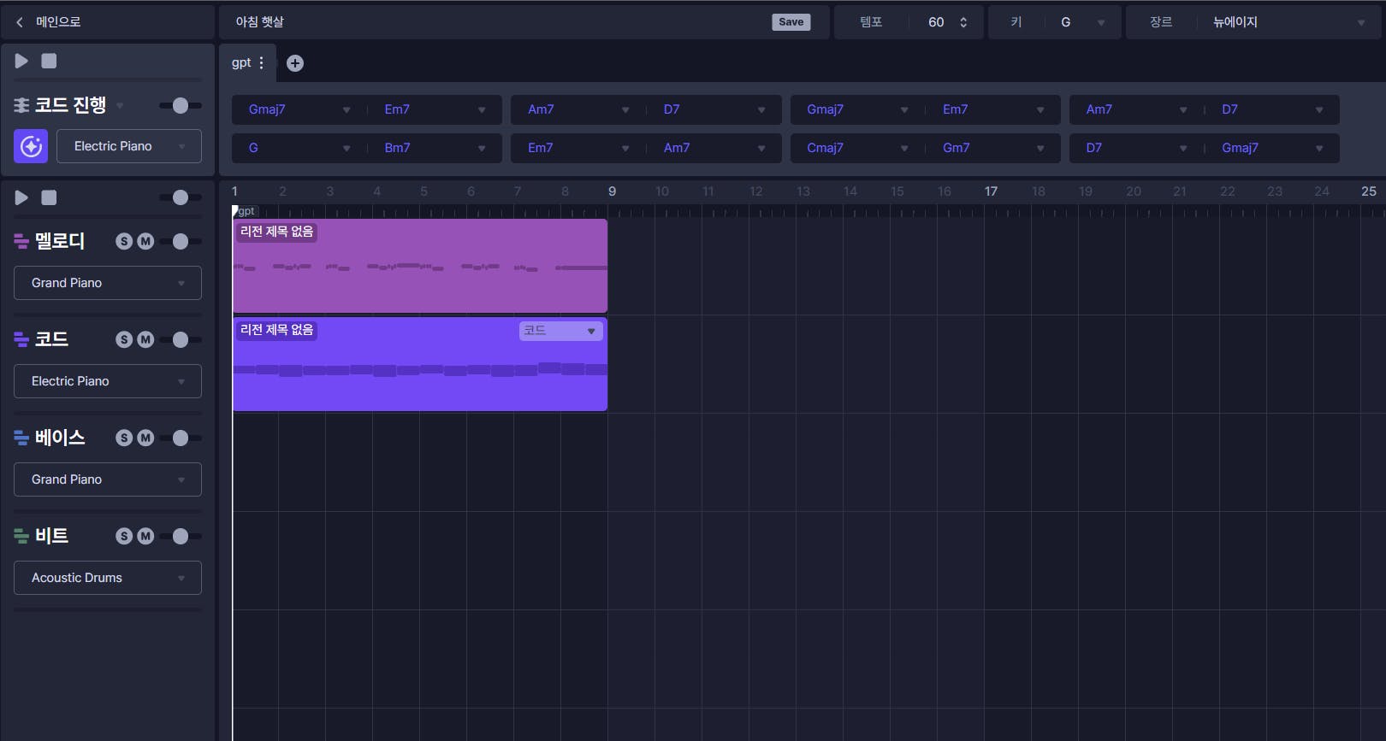
Task: Go back with the 메인으로 arrow
Action: click(21, 22)
